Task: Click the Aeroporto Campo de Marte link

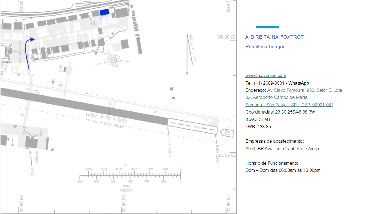Action: [276, 97]
